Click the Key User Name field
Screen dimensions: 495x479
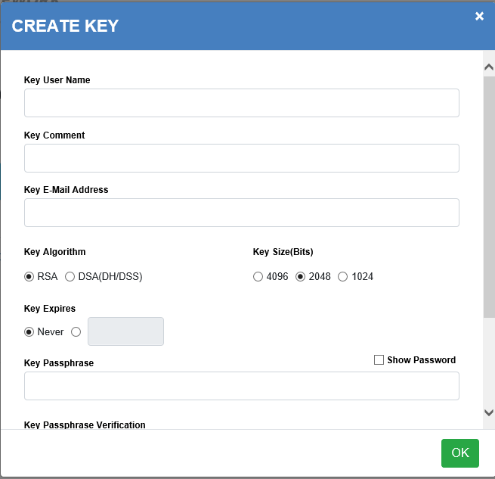click(242, 103)
